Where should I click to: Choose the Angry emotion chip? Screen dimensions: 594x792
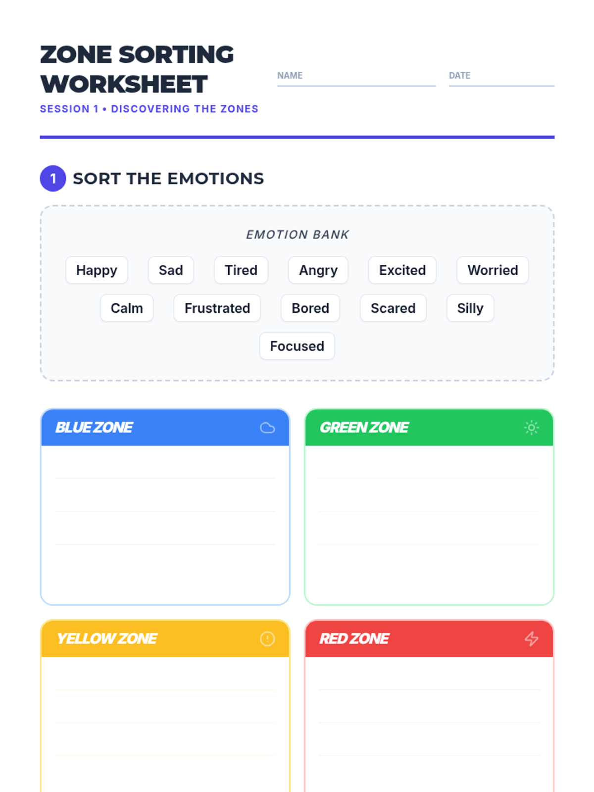tap(318, 270)
